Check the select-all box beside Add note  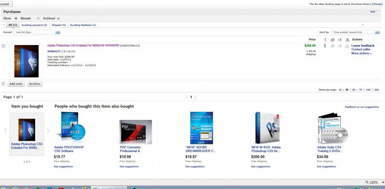pos(3,84)
